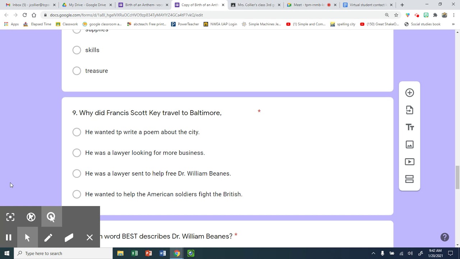
Task: Switch to the Meet tab
Action: point(311,5)
